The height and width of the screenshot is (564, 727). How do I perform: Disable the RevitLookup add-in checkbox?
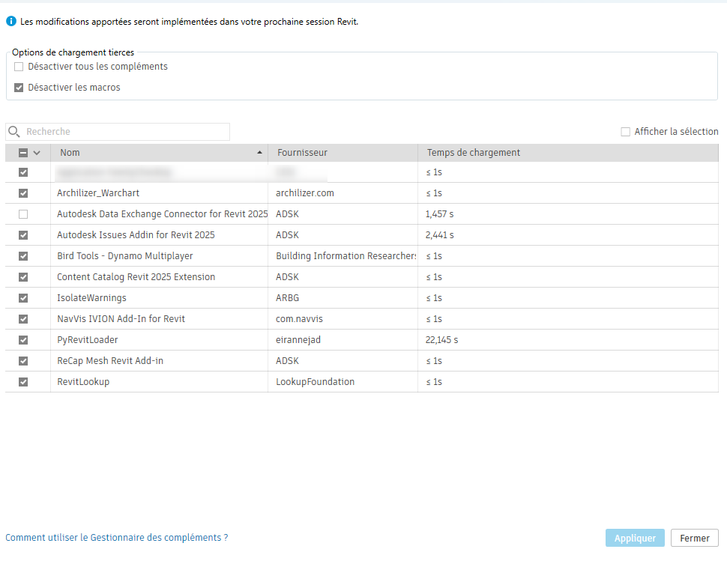click(x=23, y=382)
